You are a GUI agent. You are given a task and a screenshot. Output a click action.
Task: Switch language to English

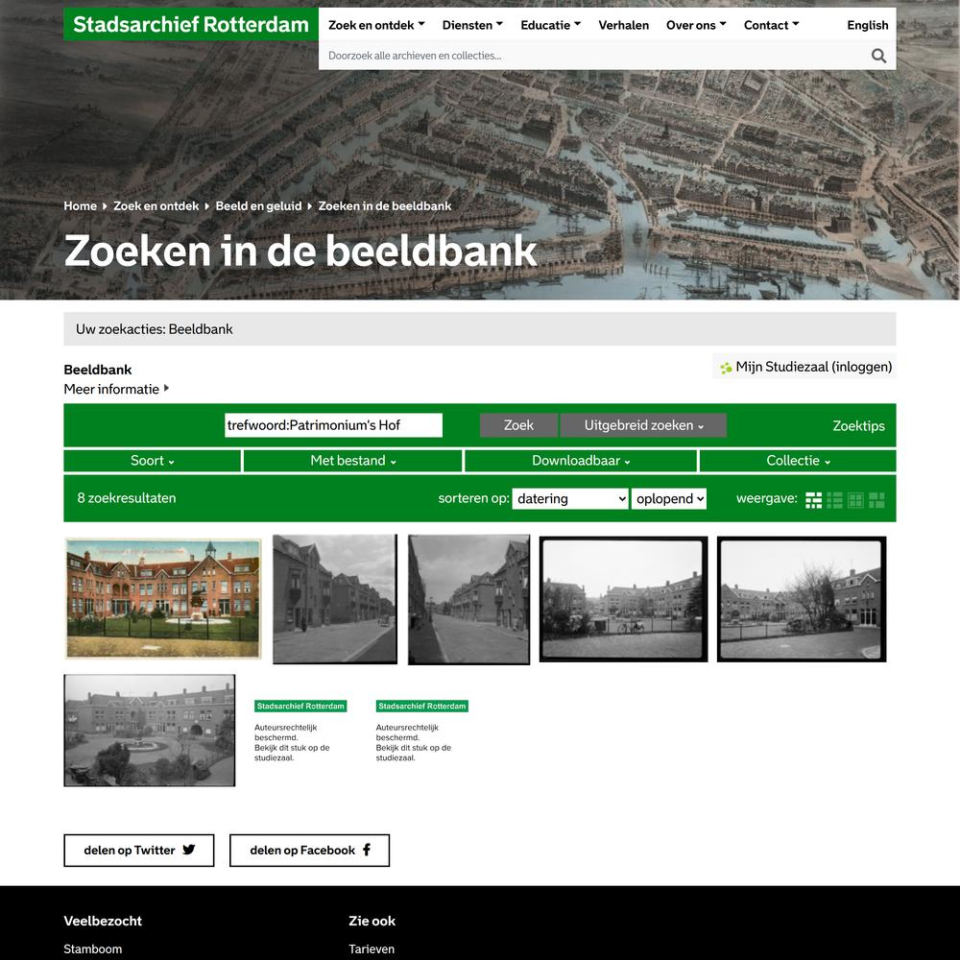868,25
